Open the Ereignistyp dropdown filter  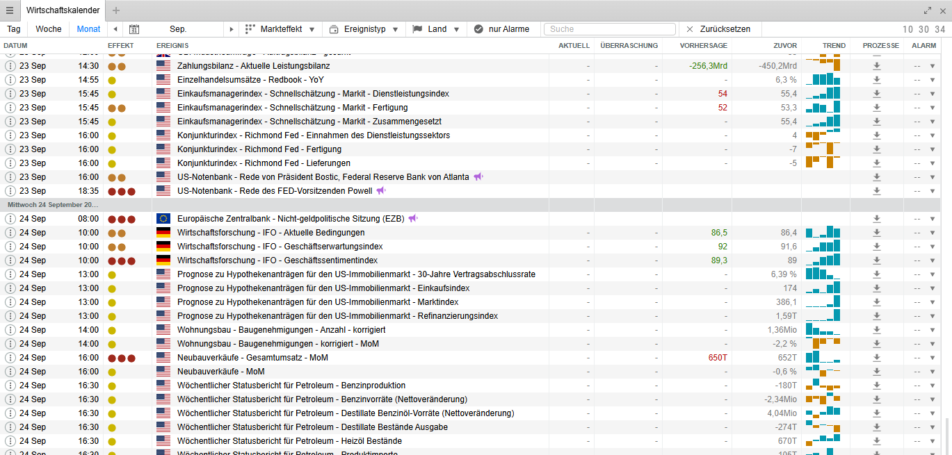(366, 29)
